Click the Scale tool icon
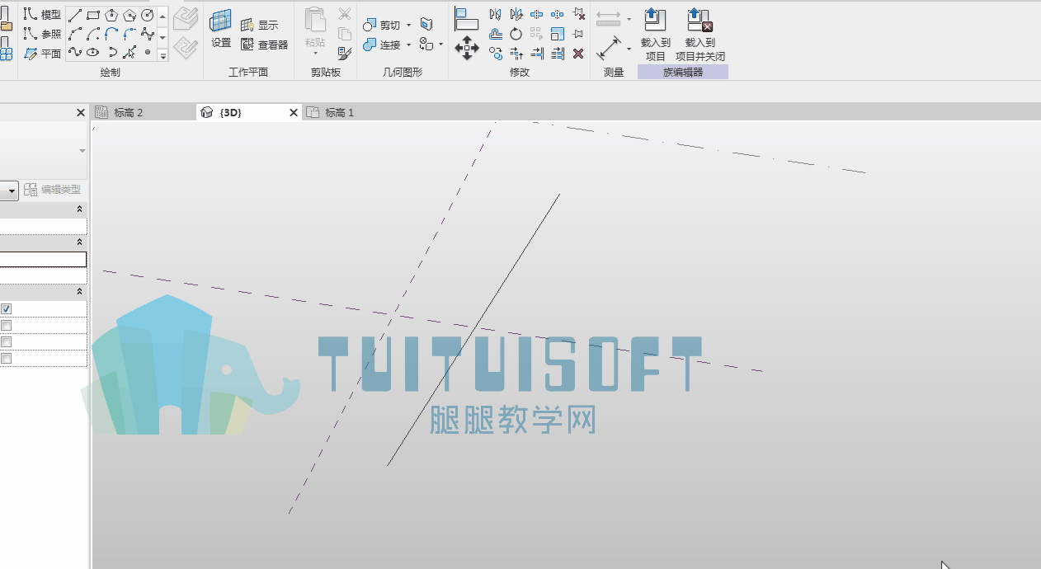The height and width of the screenshot is (569, 1041). (558, 34)
